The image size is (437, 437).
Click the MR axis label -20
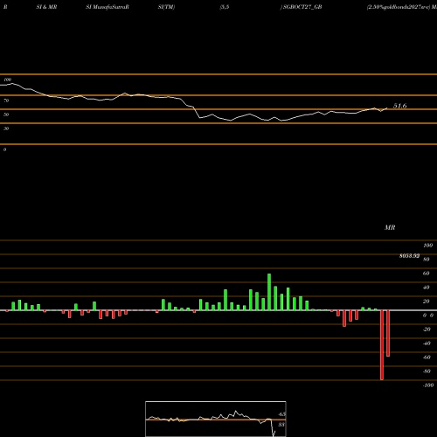click(427, 329)
